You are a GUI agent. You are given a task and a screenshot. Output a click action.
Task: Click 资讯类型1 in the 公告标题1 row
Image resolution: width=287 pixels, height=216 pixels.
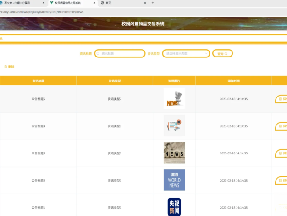coord(115,208)
